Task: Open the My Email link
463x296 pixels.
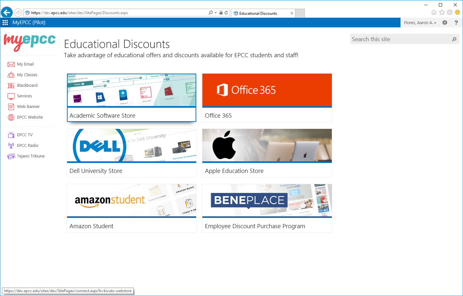Action: 25,64
